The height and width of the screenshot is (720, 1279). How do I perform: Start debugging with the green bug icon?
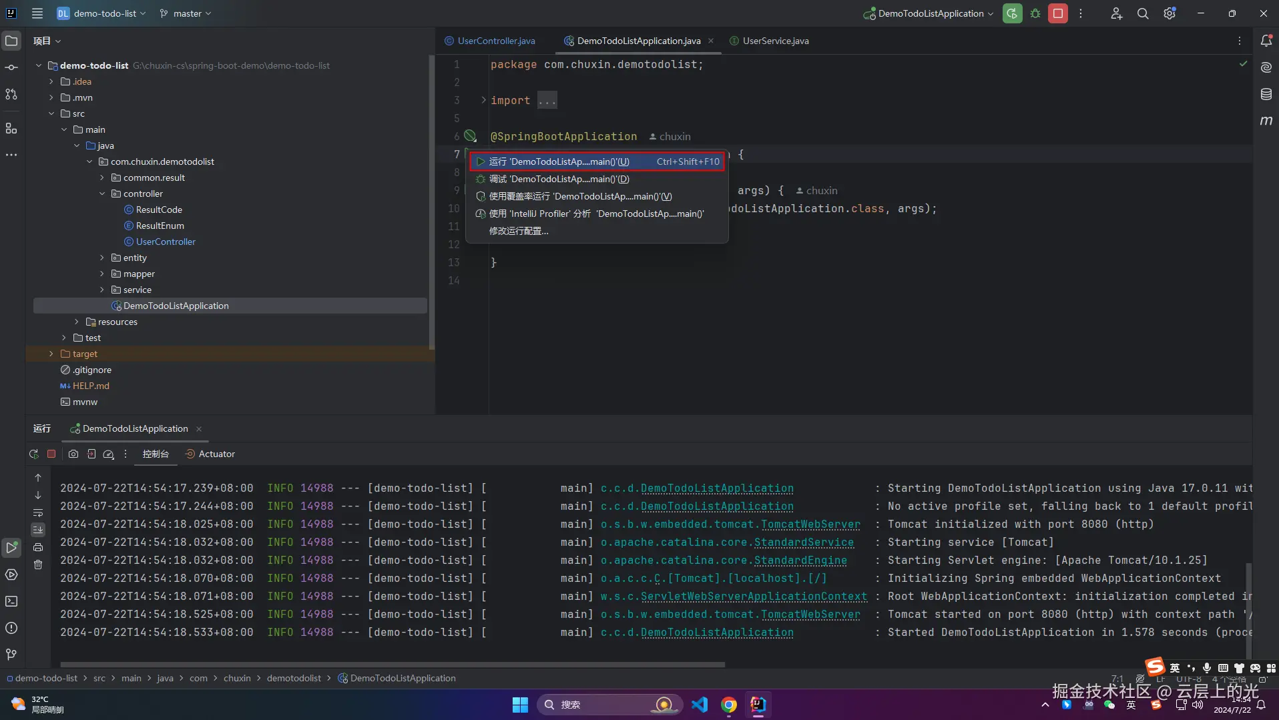click(1035, 13)
